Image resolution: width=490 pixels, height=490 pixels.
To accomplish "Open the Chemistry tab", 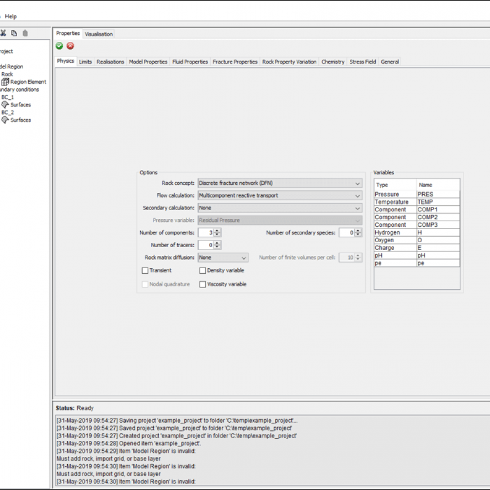I will point(333,62).
